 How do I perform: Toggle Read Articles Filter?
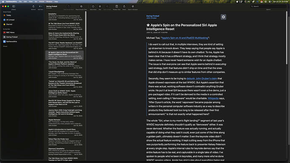81,6
